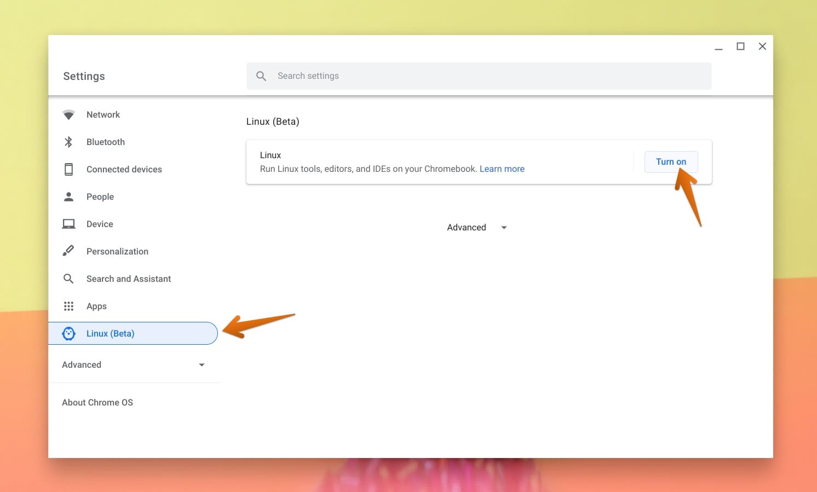Click the main pane Advanced arrow
Image resolution: width=817 pixels, height=492 pixels.
(x=504, y=228)
